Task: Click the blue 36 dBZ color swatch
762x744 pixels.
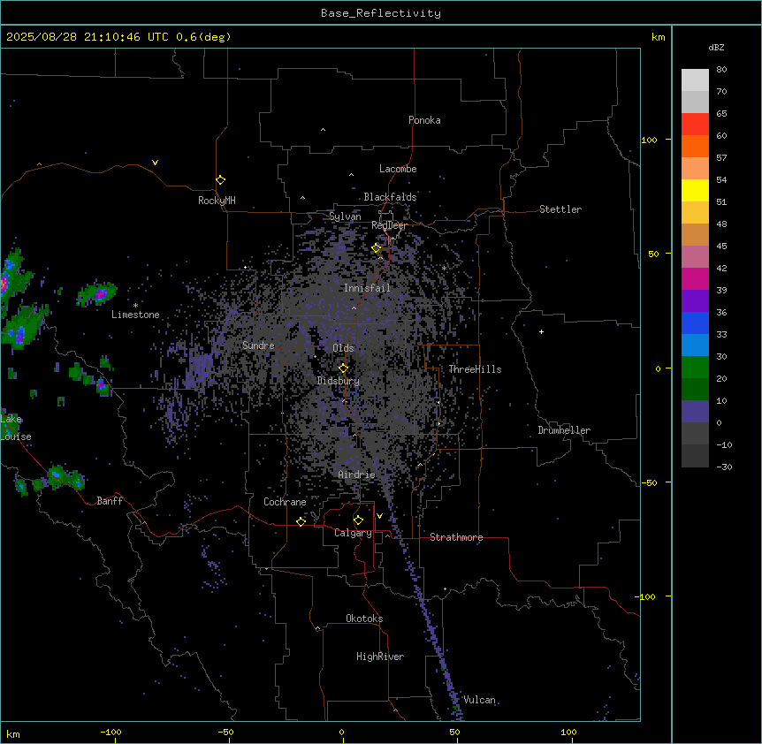Action: 695,323
